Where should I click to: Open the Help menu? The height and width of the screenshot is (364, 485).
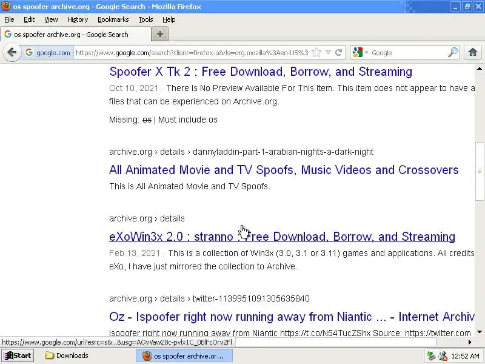(169, 19)
